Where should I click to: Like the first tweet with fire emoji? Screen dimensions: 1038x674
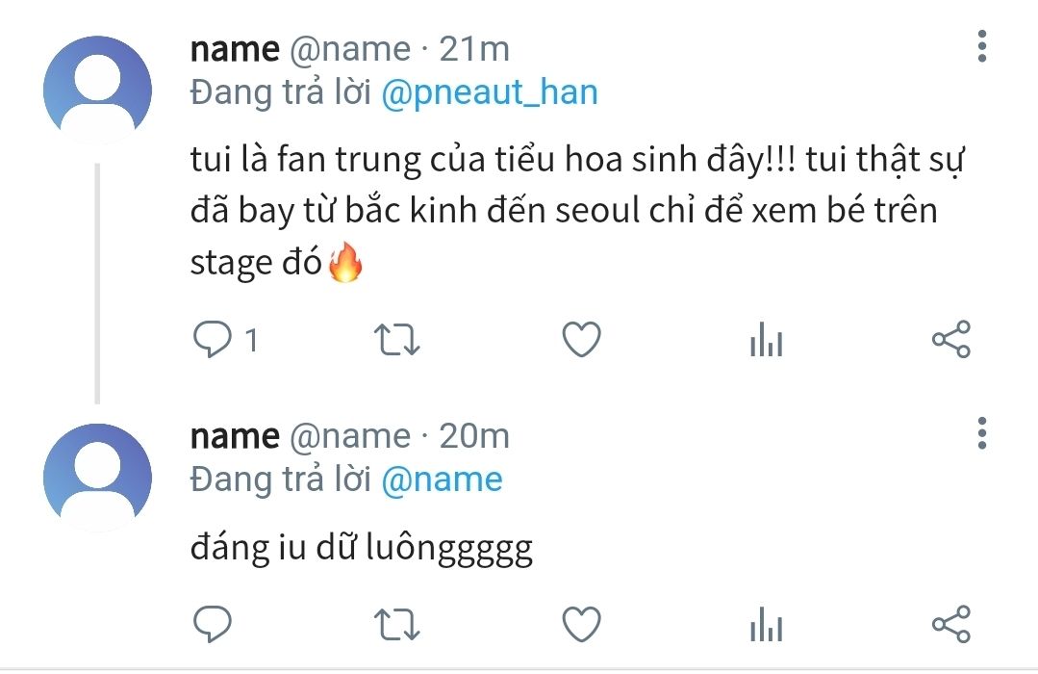click(x=581, y=340)
